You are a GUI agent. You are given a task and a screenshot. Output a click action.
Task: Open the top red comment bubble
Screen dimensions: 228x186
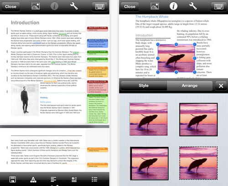[98, 29]
